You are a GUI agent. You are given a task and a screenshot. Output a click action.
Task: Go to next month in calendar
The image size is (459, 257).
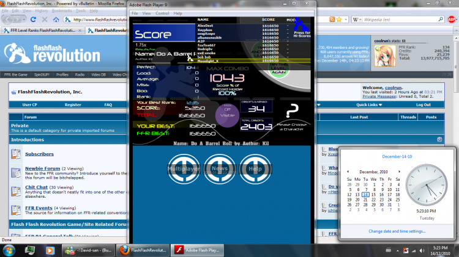click(399, 172)
